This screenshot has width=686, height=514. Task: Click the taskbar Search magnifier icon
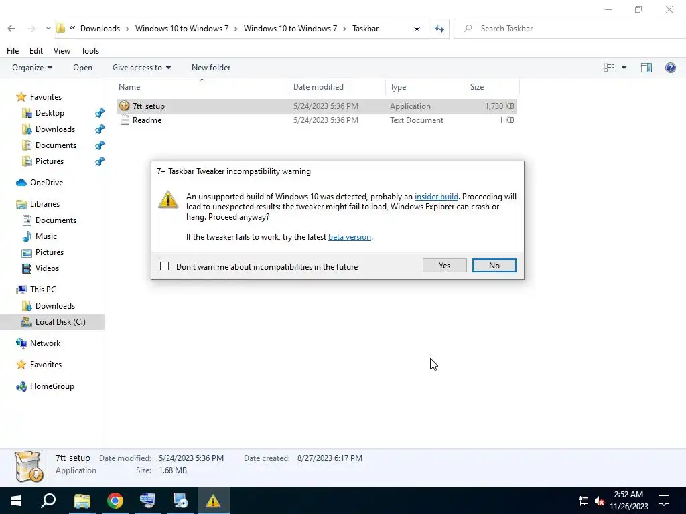click(x=48, y=501)
